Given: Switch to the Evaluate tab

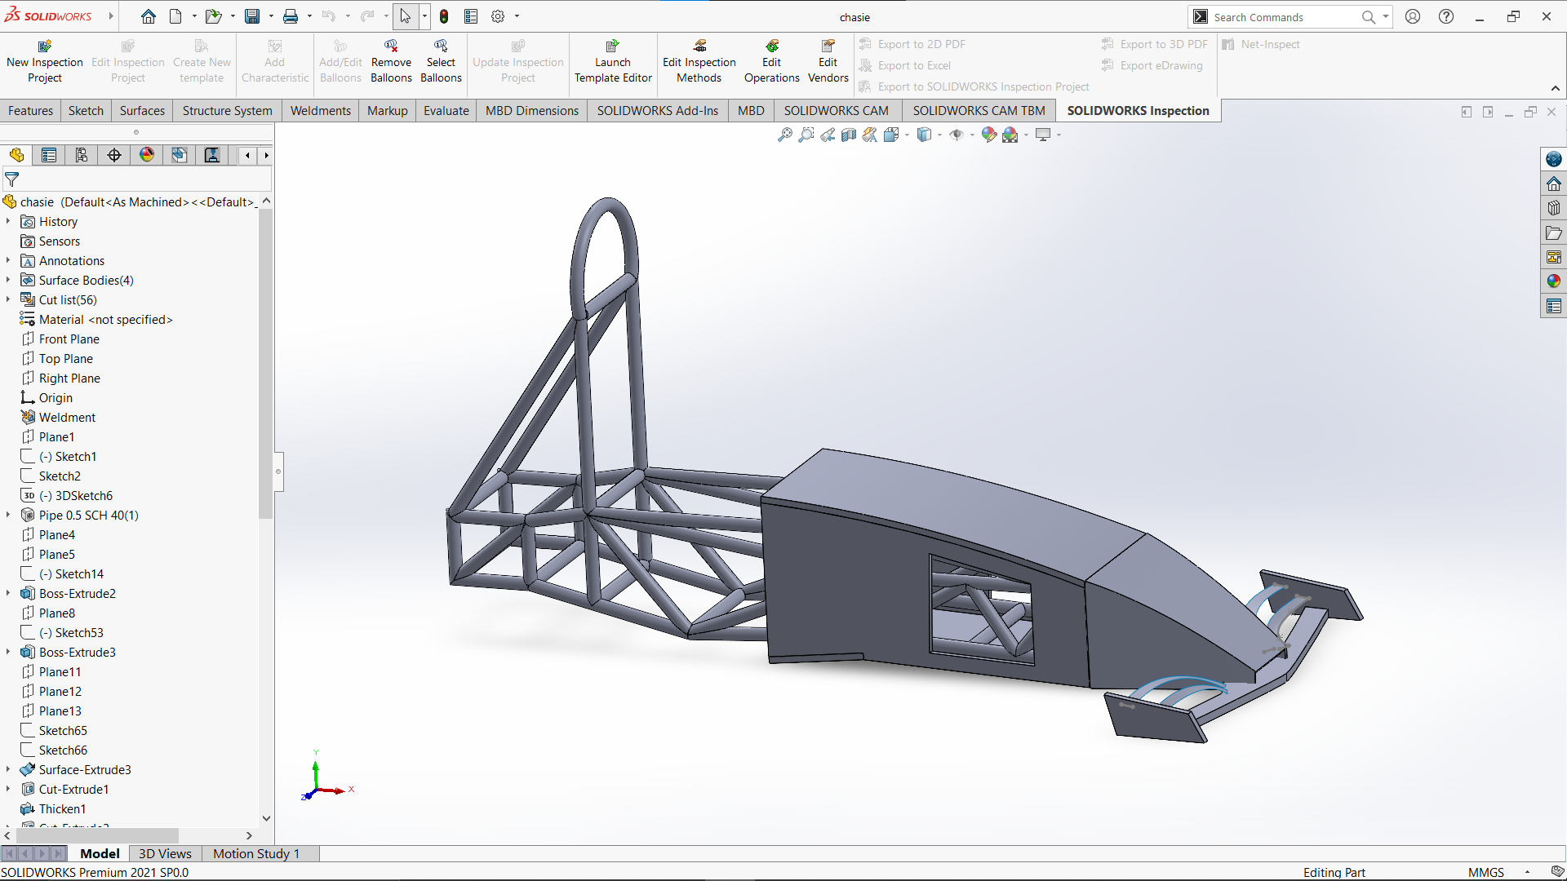Looking at the screenshot, I should pos(446,111).
